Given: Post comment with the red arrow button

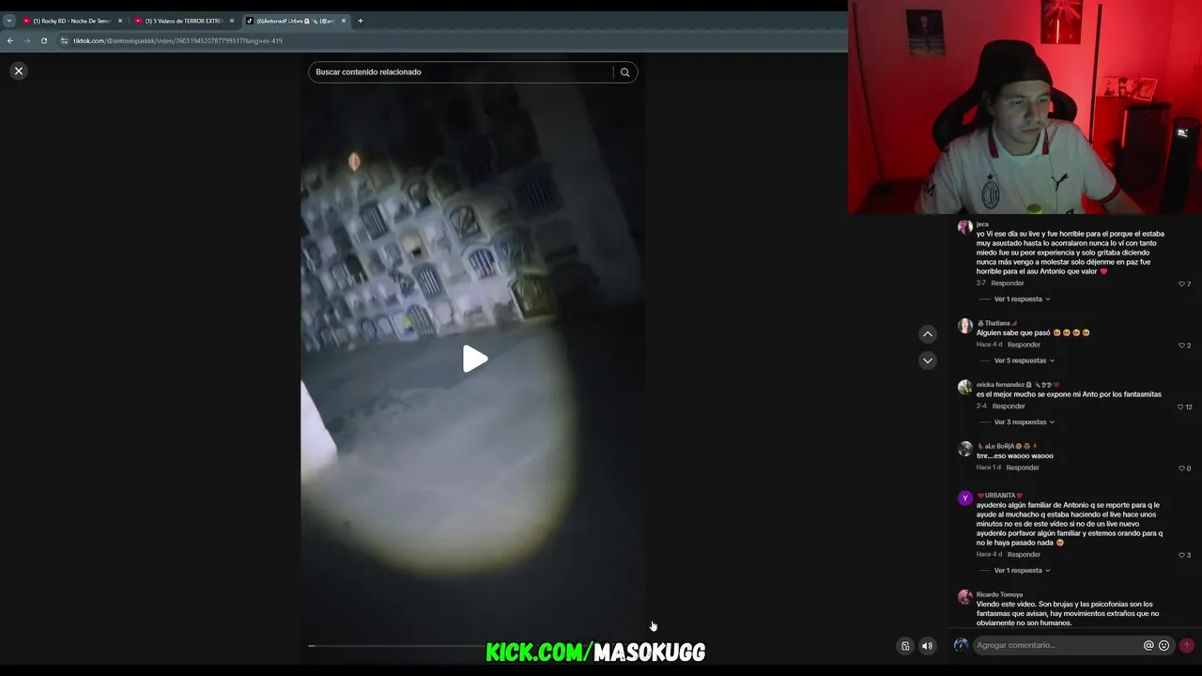Looking at the screenshot, I should 1187,646.
